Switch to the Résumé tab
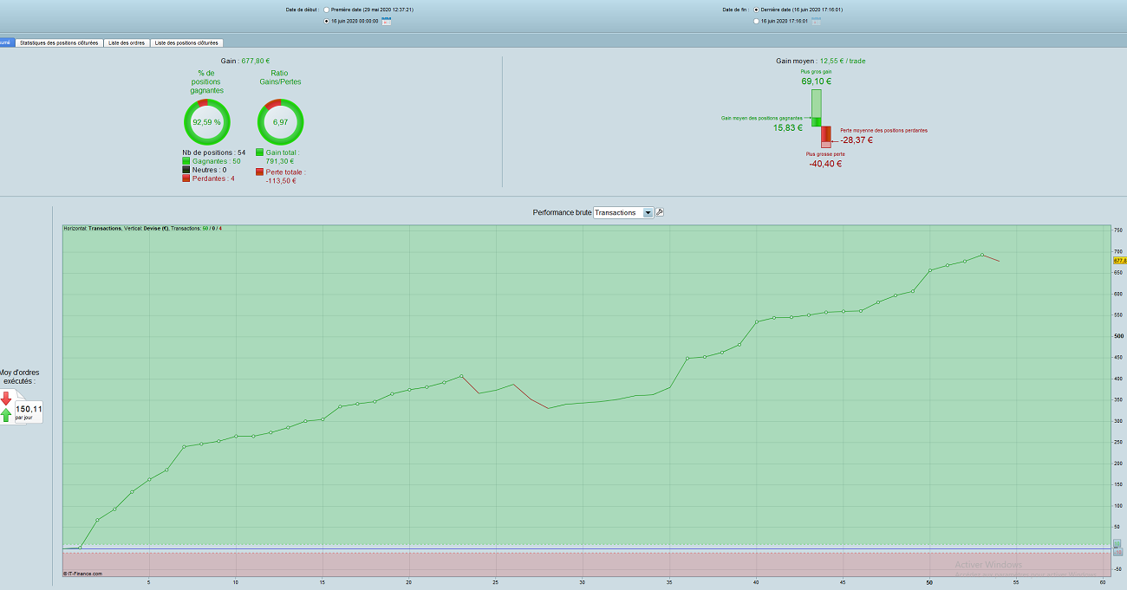1127x590 pixels. (7, 42)
